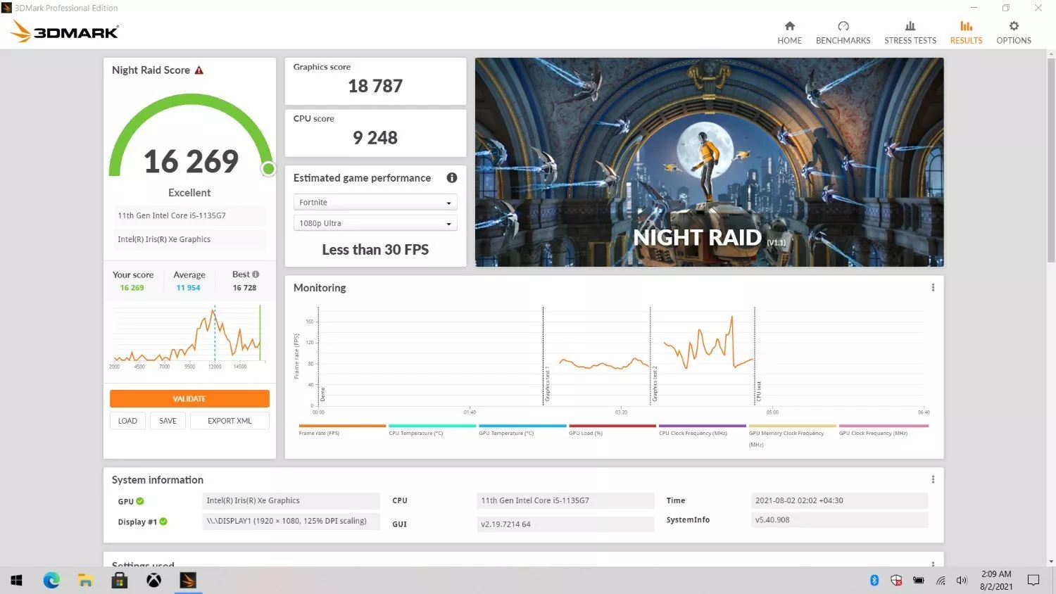The height and width of the screenshot is (594, 1056).
Task: Open Monitoring panel three-dot menu
Action: (933, 288)
